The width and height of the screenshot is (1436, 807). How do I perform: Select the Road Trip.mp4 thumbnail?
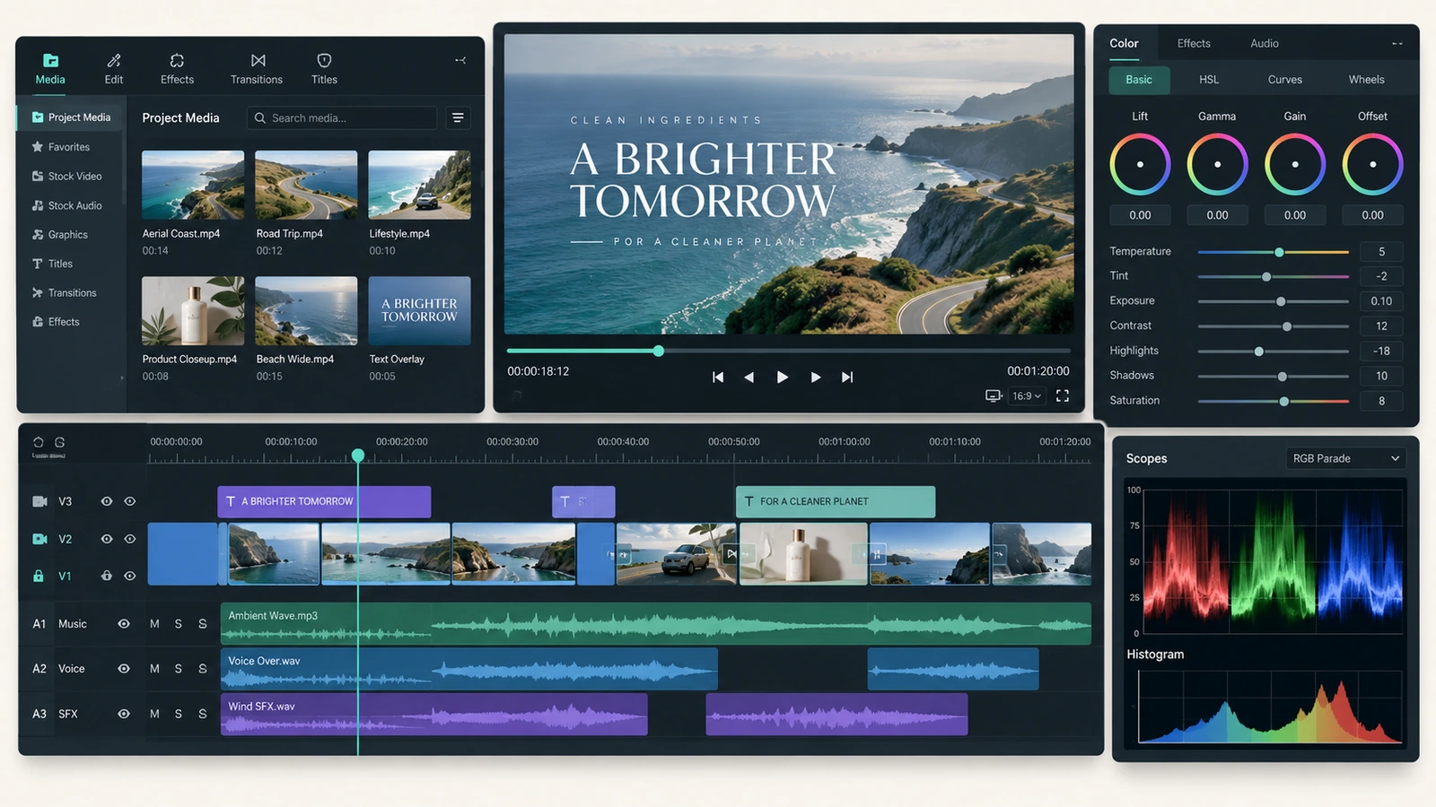[x=306, y=185]
